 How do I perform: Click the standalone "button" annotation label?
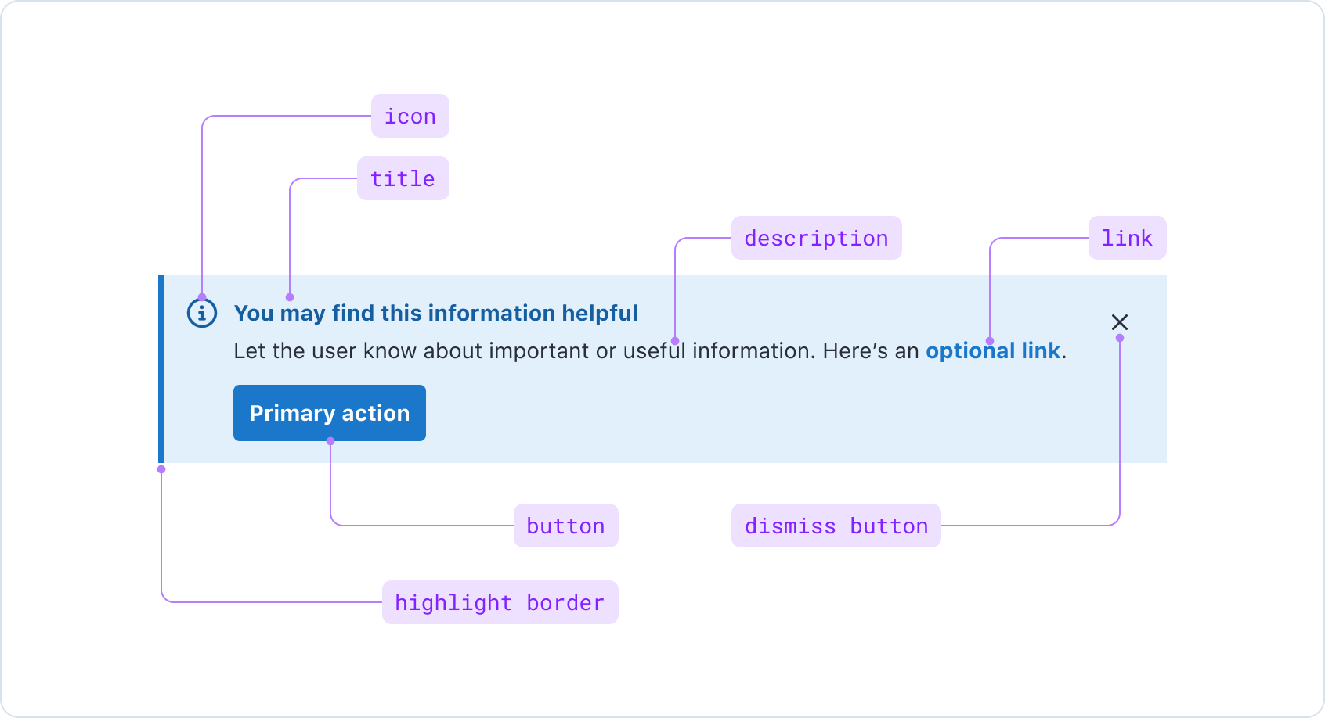click(x=565, y=526)
